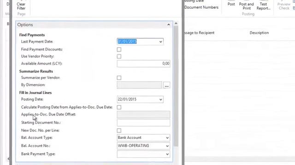This screenshot has width=295, height=165.
Task: Enable Find Payment Discounts checkbox
Action: pyautogui.click(x=119, y=49)
